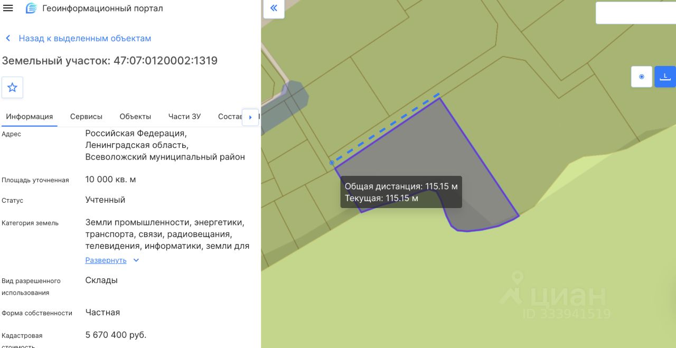The image size is (676, 348).
Task: Click the Geoportal logo icon
Action: point(31,8)
